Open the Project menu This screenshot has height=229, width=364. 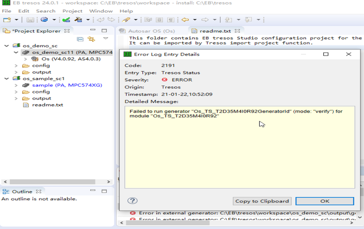pos(72,11)
